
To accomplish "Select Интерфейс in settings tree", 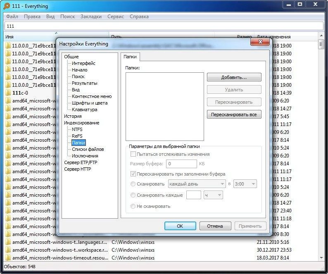I will [x=83, y=63].
